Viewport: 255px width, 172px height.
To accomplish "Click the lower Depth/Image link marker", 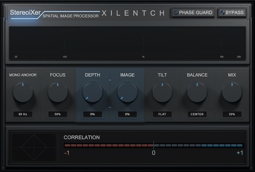I will point(110,107).
